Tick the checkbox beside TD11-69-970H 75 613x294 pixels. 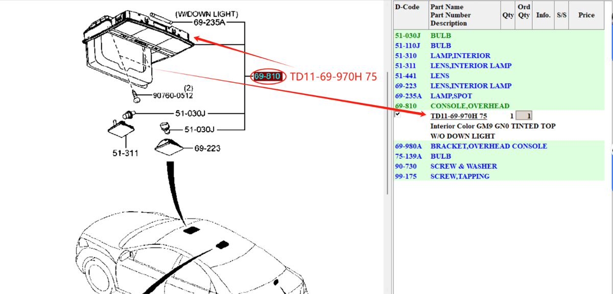[x=398, y=115]
